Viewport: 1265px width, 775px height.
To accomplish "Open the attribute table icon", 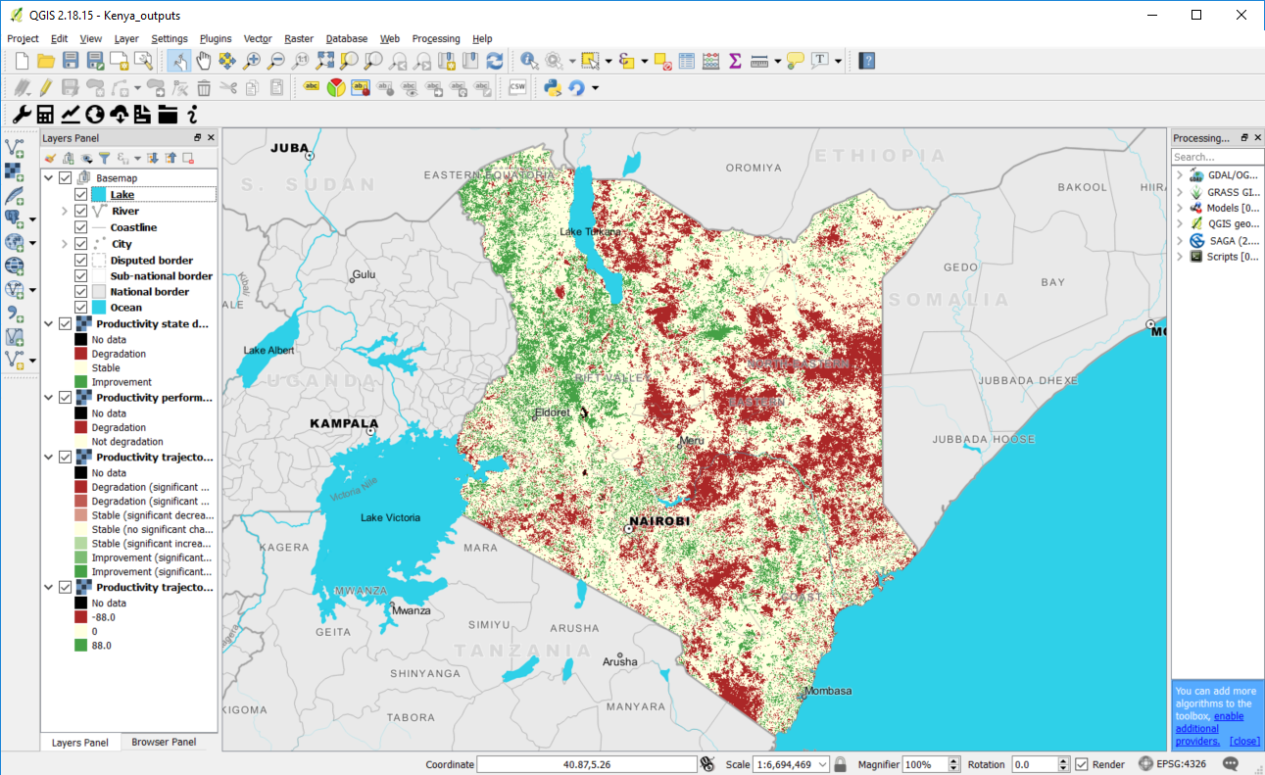I will [x=687, y=61].
